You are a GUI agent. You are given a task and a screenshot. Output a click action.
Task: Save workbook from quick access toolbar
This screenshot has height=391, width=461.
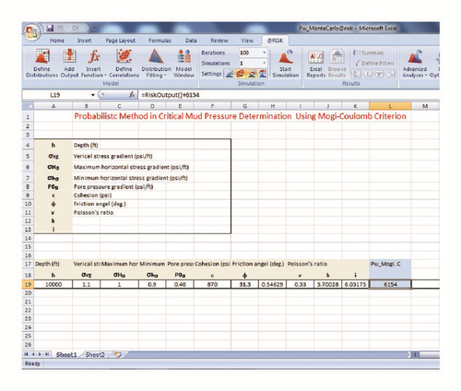click(50, 29)
